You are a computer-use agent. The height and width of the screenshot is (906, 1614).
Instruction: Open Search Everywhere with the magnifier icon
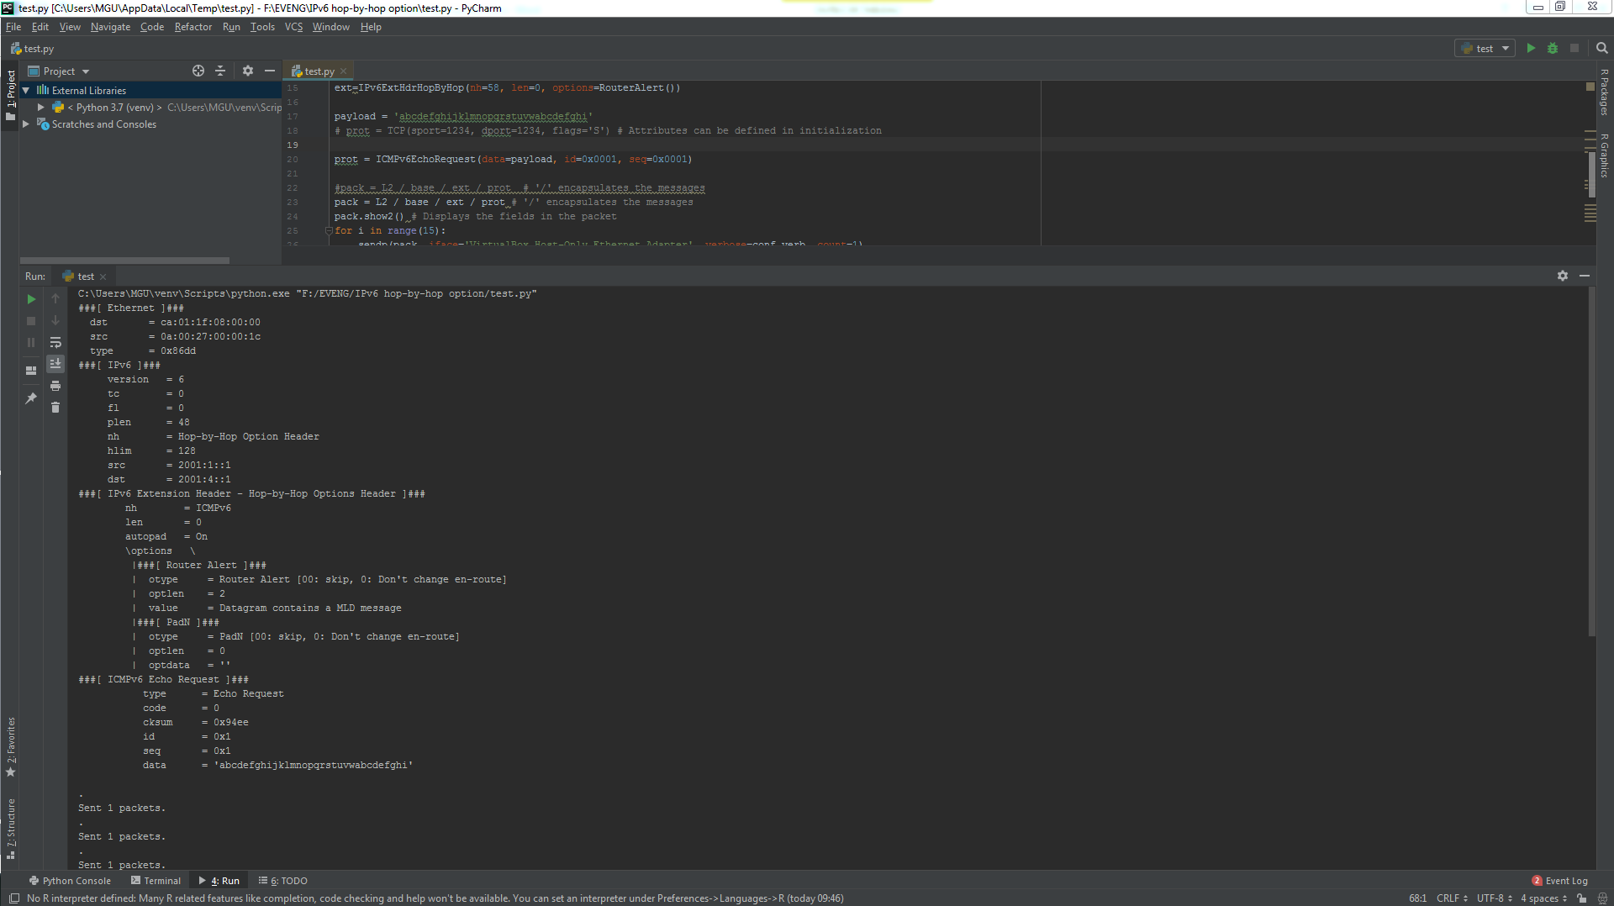[x=1601, y=49]
